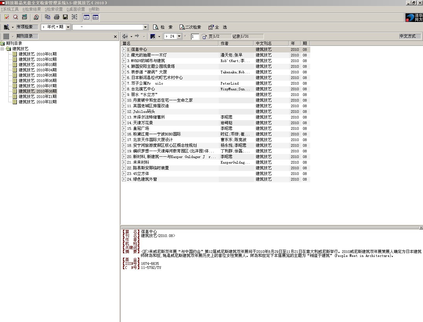
Task: Click the magnifier search icon in the top toolbar
Action: tap(15, 17)
